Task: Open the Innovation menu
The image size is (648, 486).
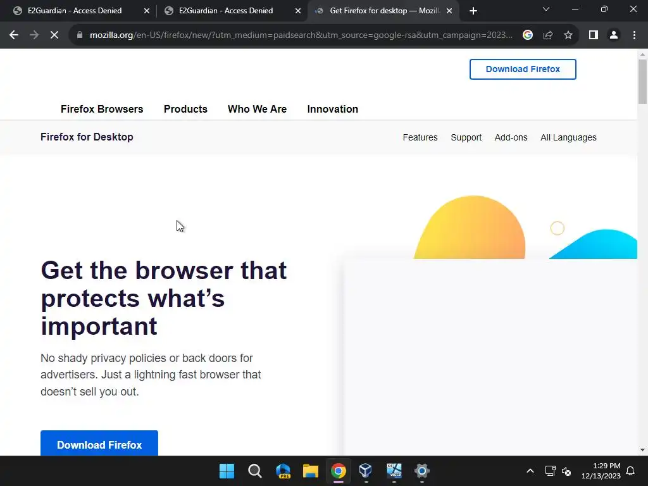Action: click(x=333, y=109)
